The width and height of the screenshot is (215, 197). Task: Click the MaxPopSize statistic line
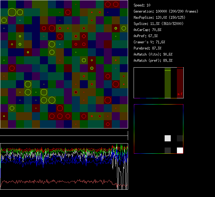162,18
